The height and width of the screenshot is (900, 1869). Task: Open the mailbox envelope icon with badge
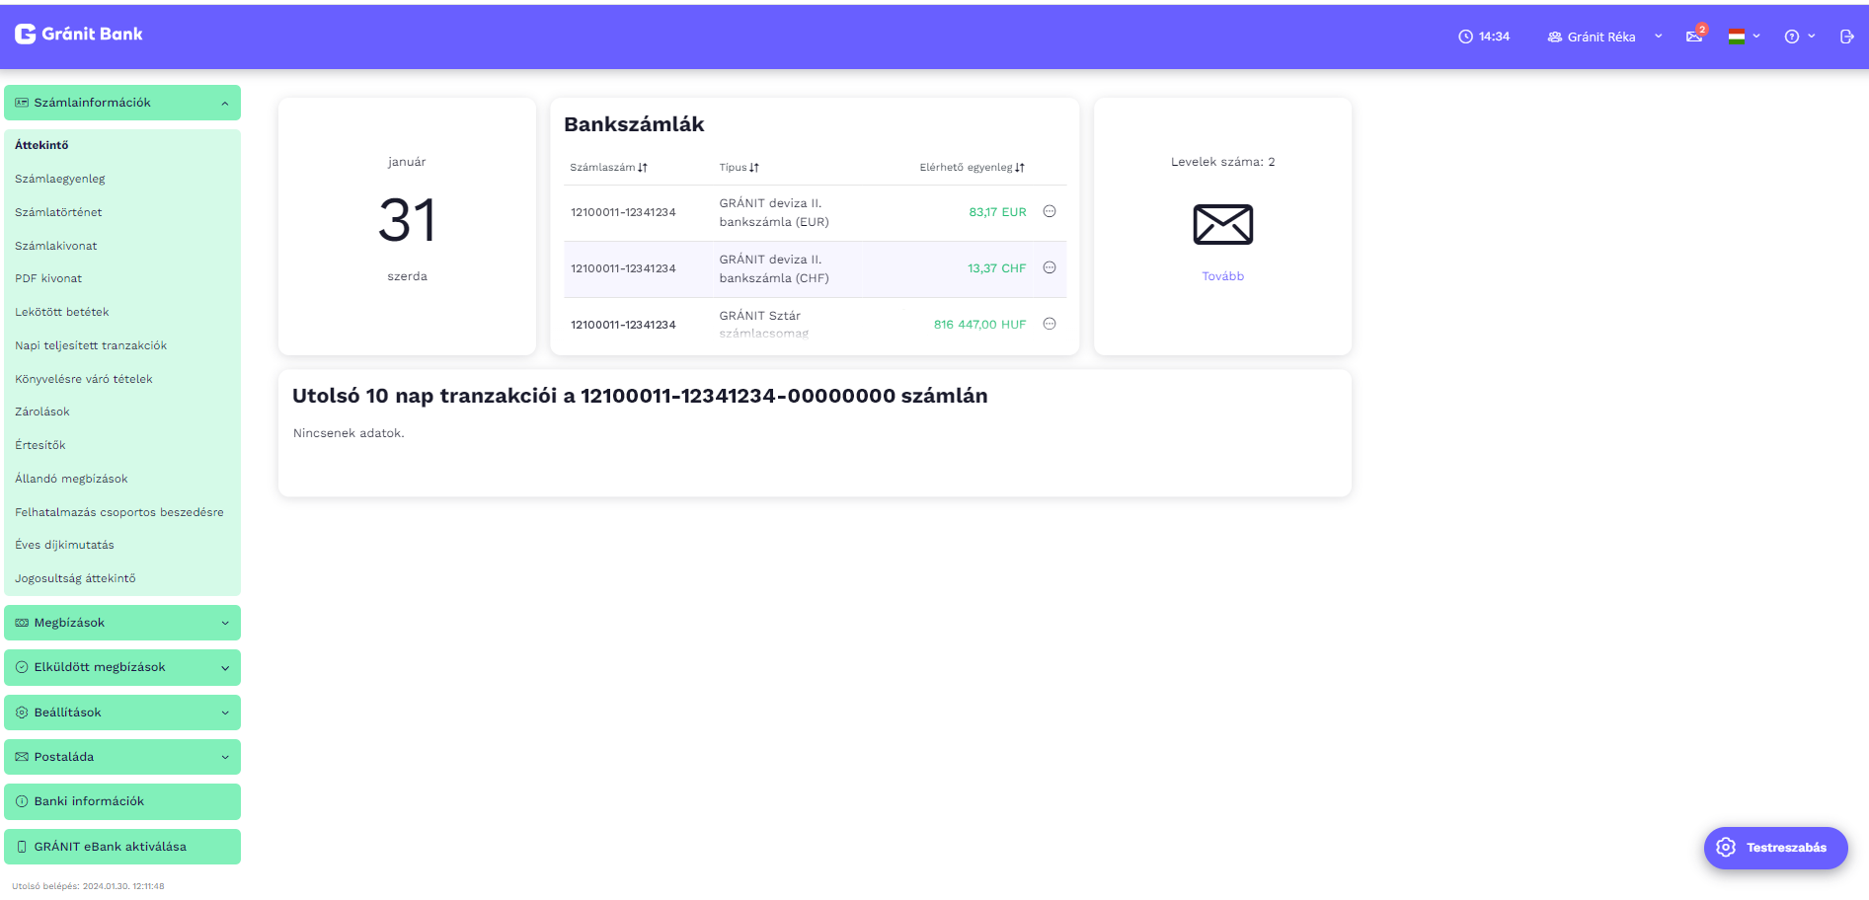[1695, 36]
